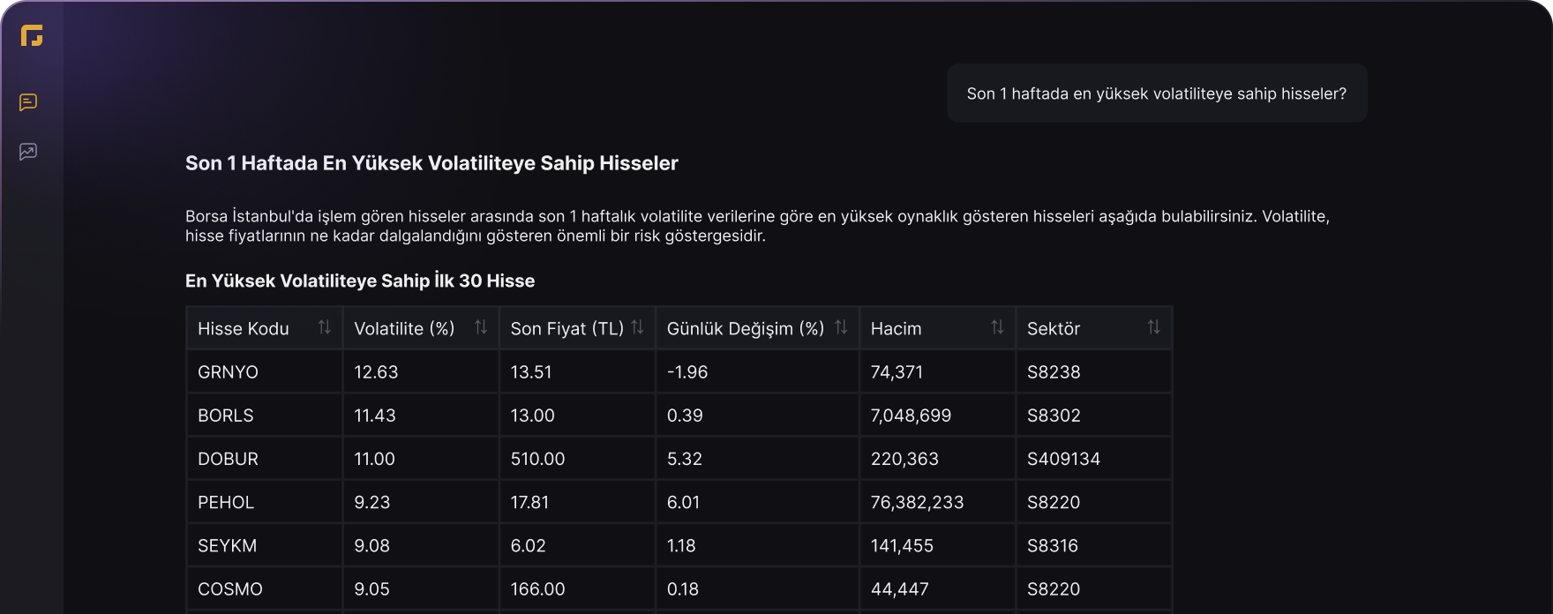Click the Hisse Kodu column header
1553x614 pixels.
(x=265, y=328)
